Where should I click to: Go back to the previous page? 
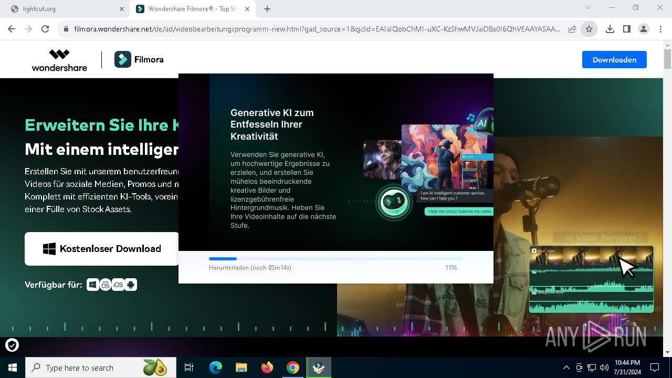(x=12, y=29)
